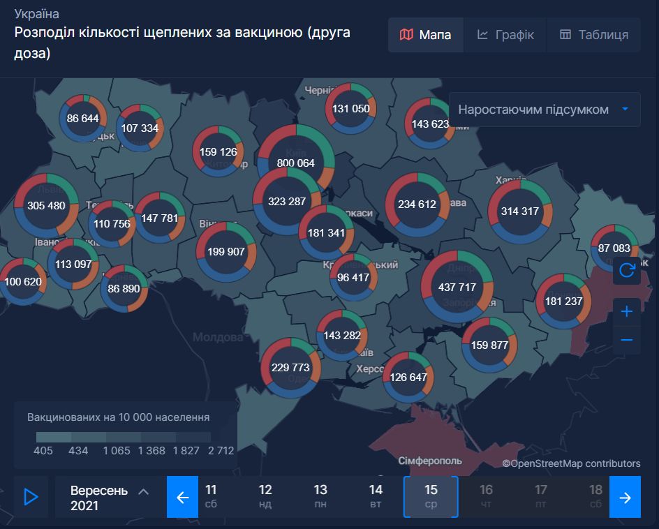
Task: Select the donut chart with 437 717
Action: pyautogui.click(x=457, y=287)
